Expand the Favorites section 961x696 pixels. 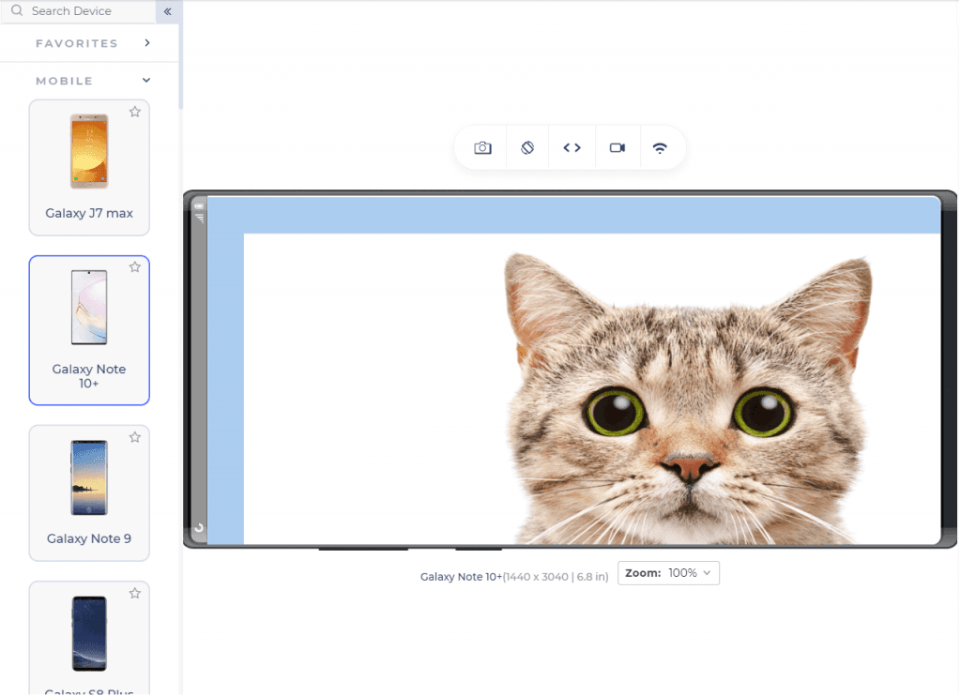147,43
